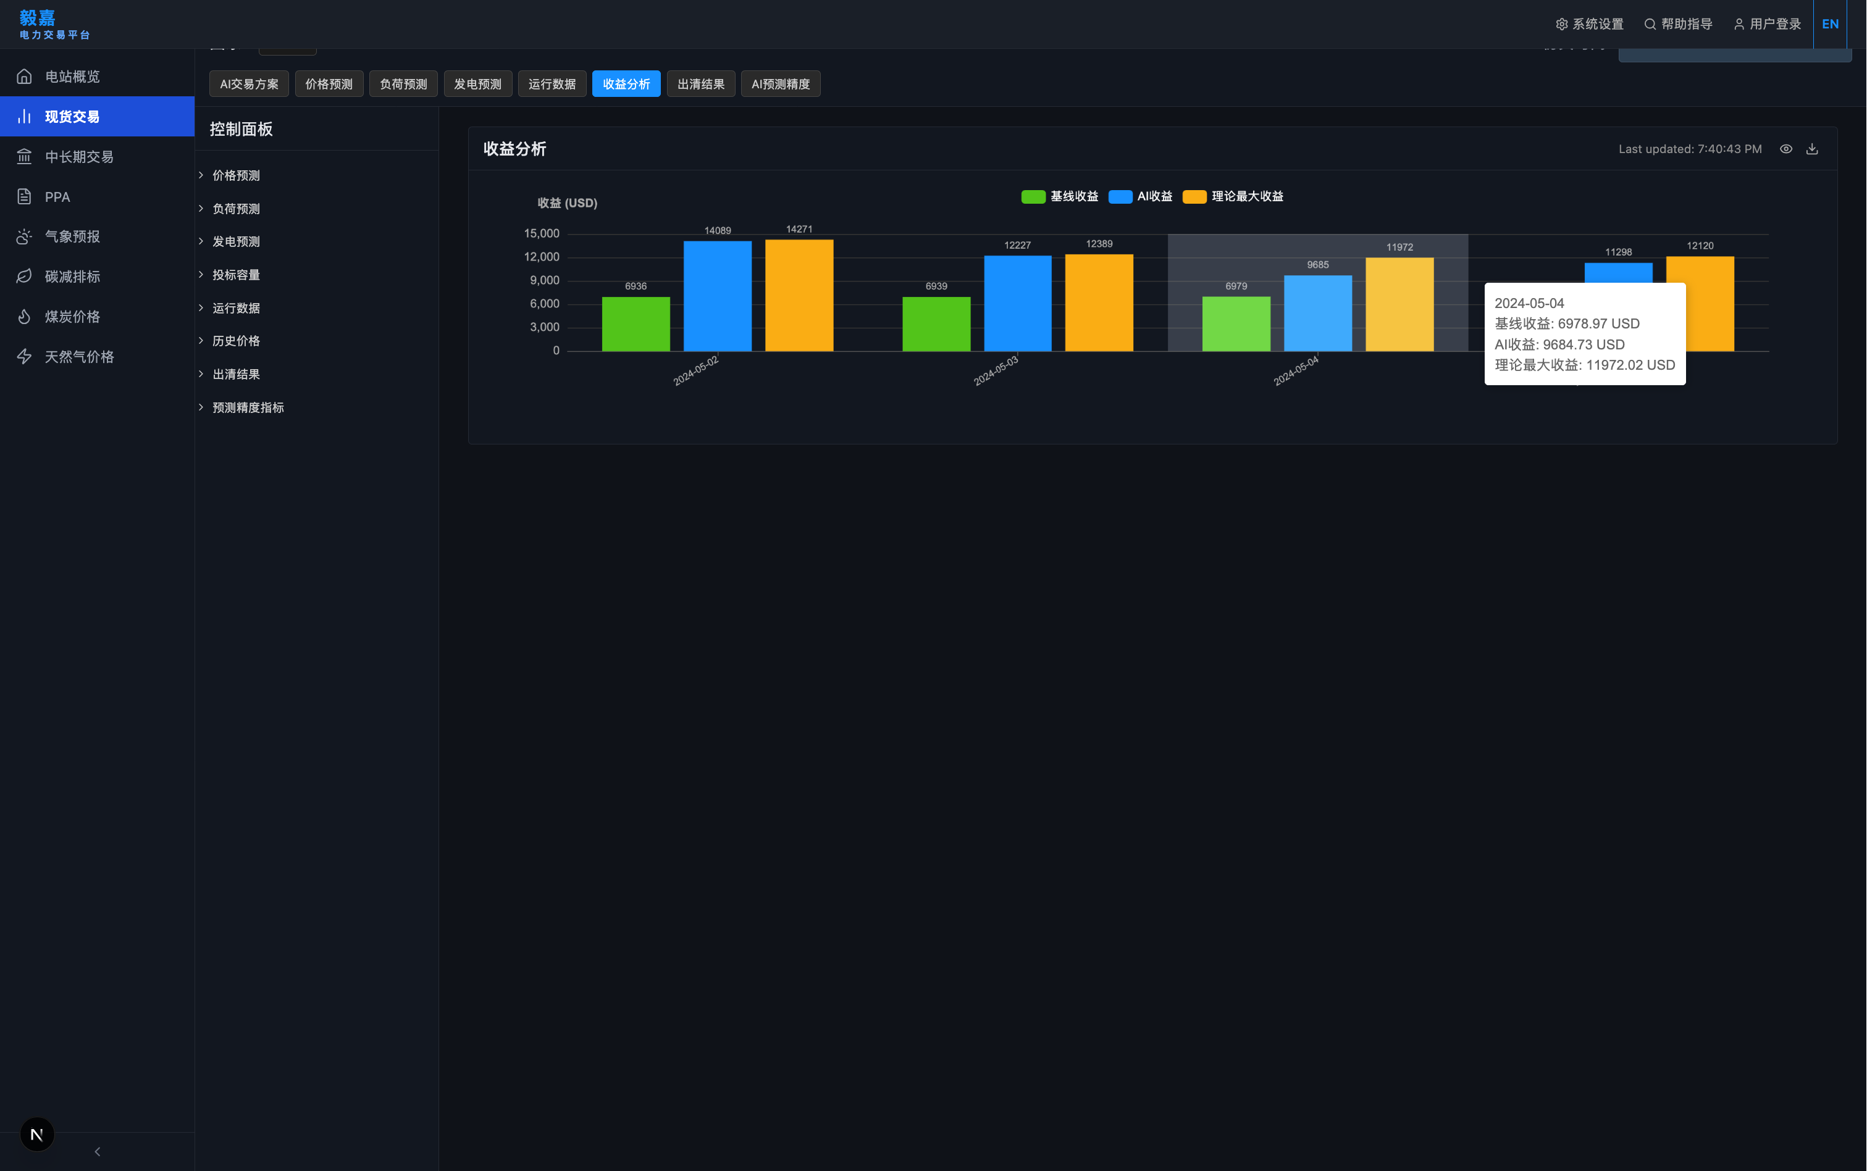The image size is (1867, 1171).
Task: Click the round N logo badge
Action: tap(36, 1135)
